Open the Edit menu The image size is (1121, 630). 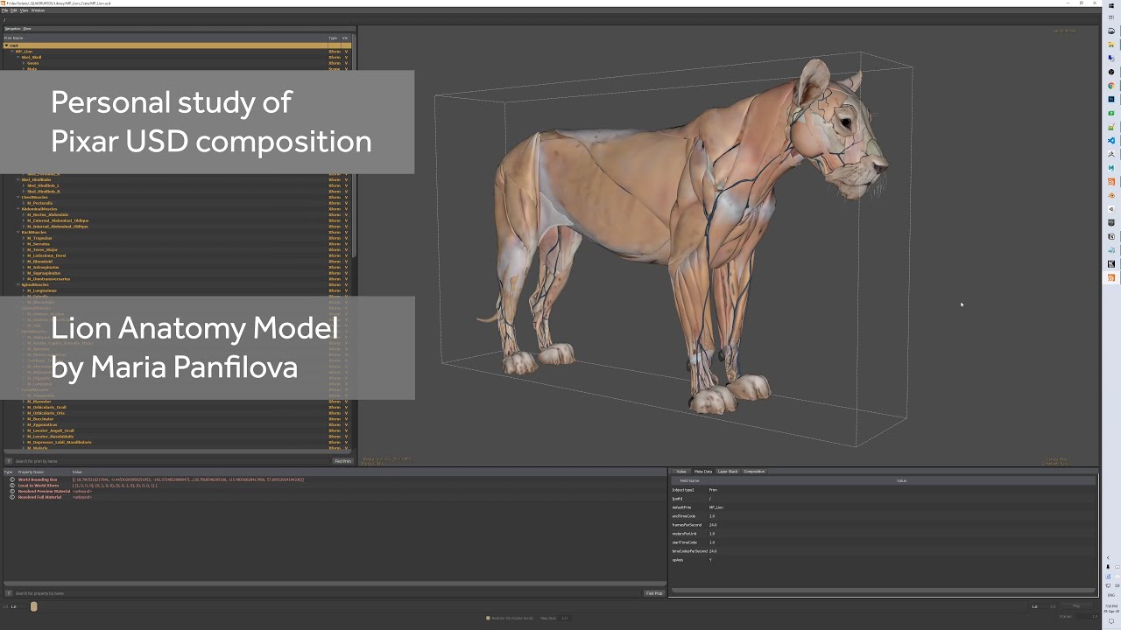click(x=14, y=10)
